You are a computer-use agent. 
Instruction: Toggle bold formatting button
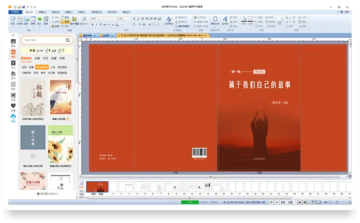[93, 24]
